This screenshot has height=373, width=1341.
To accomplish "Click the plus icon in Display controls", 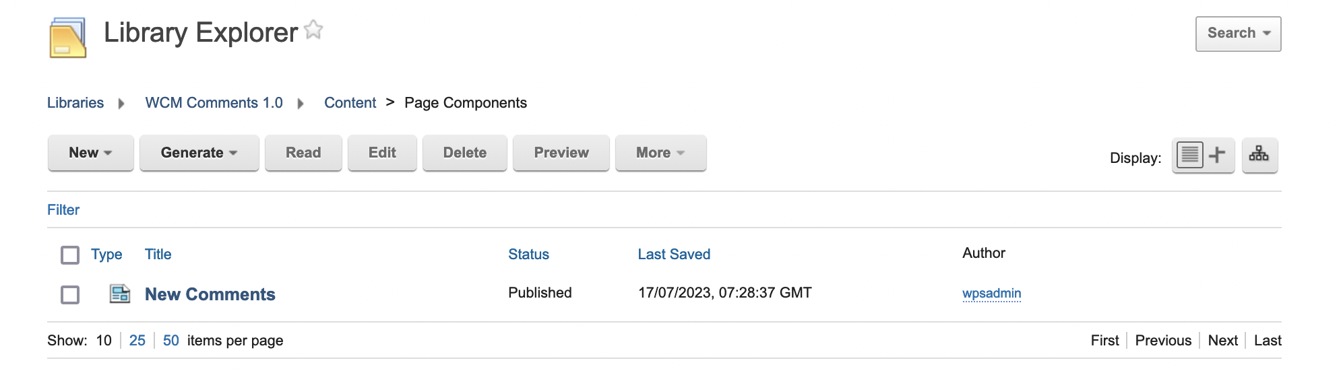I will 1217,156.
